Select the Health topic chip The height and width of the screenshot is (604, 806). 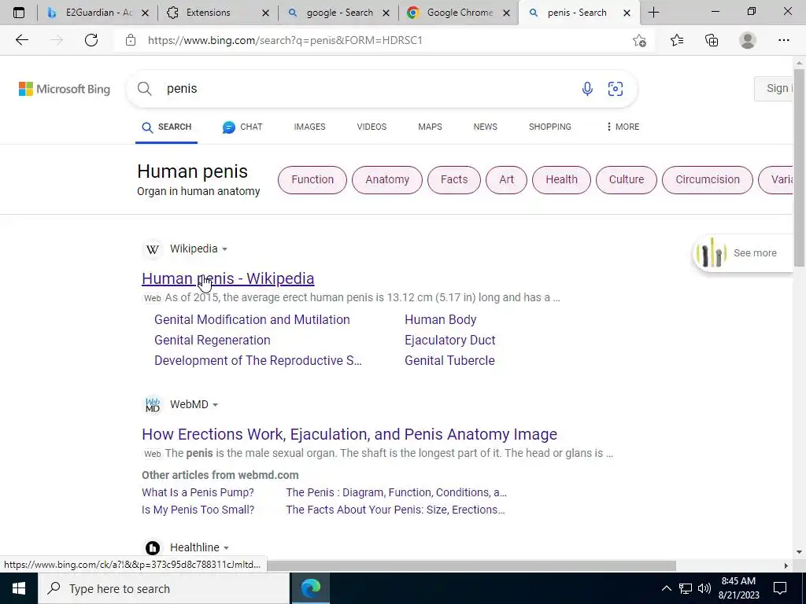[x=561, y=180]
